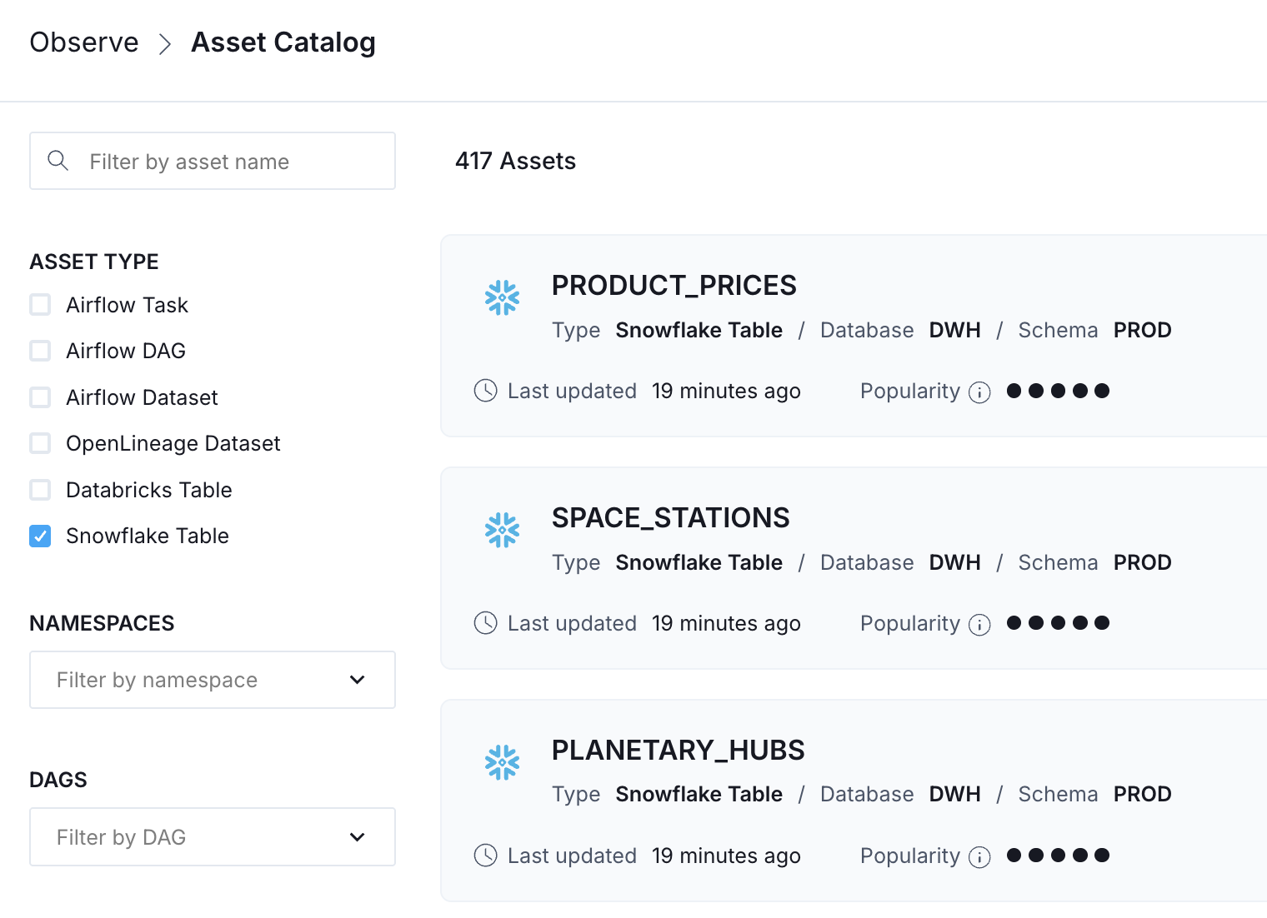Viewport: 1267px width, 918px height.
Task: Click the Popularity info icon on PLANETARY_HUBS
Action: (x=979, y=856)
